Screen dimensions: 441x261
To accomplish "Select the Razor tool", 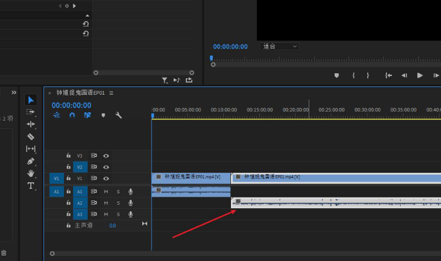I will (31, 137).
